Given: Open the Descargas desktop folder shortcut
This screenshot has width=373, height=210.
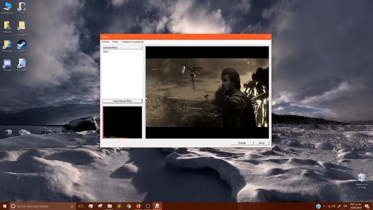Looking at the screenshot, I should pos(7,45).
